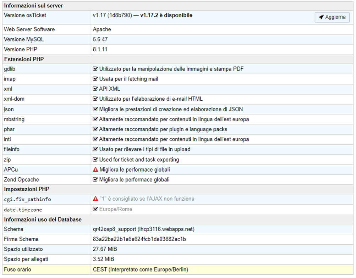The width and height of the screenshot is (356, 278).
Task: Click the mbstring checkbox indicator
Action: coord(95,119)
